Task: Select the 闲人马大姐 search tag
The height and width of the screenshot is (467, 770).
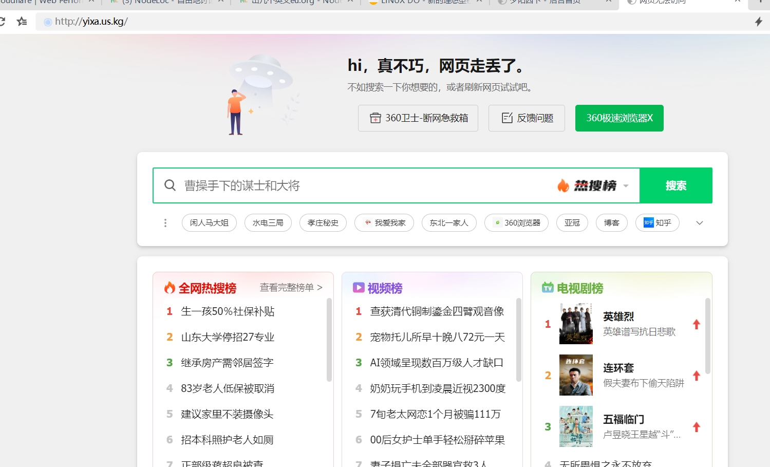Action: (x=209, y=223)
